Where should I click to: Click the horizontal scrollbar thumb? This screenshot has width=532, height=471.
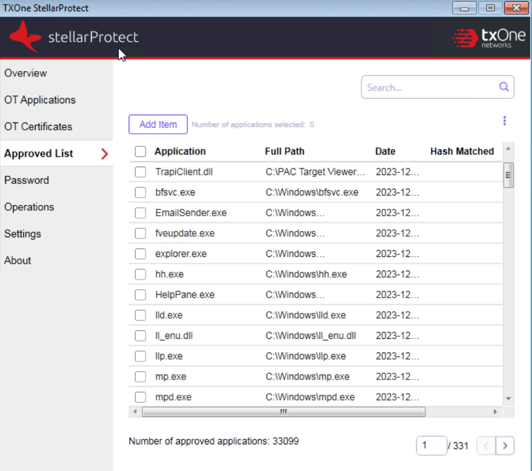coord(284,412)
